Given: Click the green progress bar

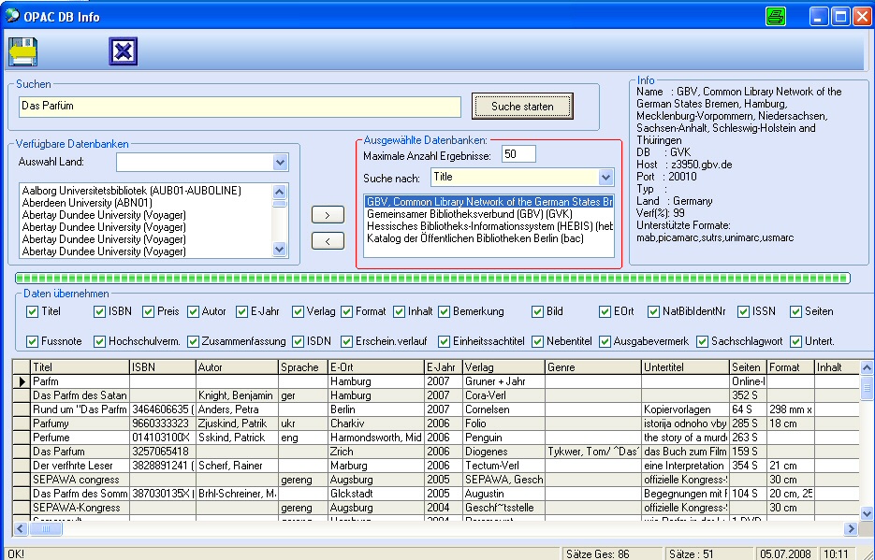Looking at the screenshot, I should point(432,278).
